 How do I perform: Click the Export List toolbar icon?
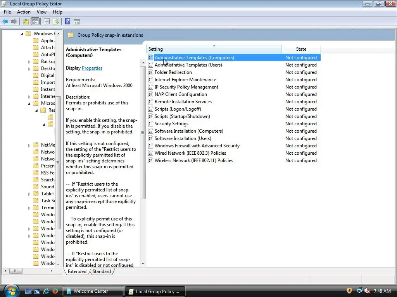click(x=56, y=22)
